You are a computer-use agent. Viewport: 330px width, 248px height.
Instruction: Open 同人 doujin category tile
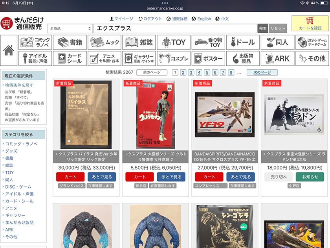277,43
